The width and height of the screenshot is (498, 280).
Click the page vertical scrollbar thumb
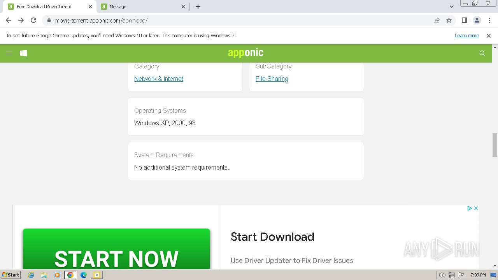(495, 145)
